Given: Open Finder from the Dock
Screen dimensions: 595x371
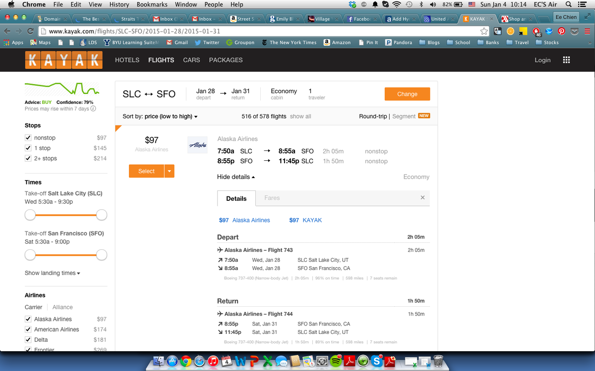Looking at the screenshot, I should [160, 361].
